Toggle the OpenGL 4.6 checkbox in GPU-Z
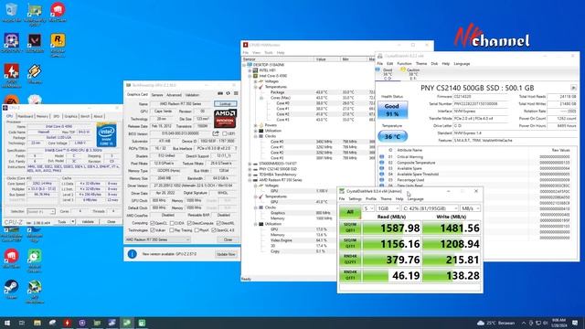 coord(214,230)
